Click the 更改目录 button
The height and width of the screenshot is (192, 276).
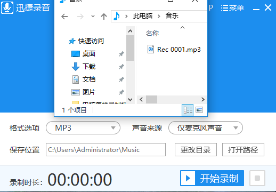pyautogui.click(x=196, y=150)
